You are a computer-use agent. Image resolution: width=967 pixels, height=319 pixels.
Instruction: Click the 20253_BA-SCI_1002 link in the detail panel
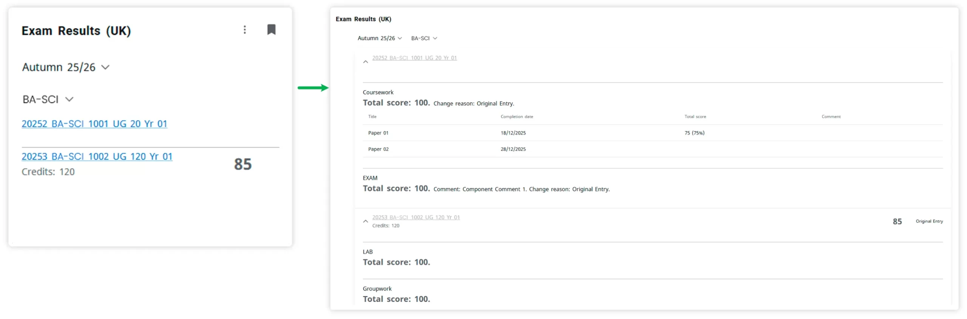click(416, 217)
